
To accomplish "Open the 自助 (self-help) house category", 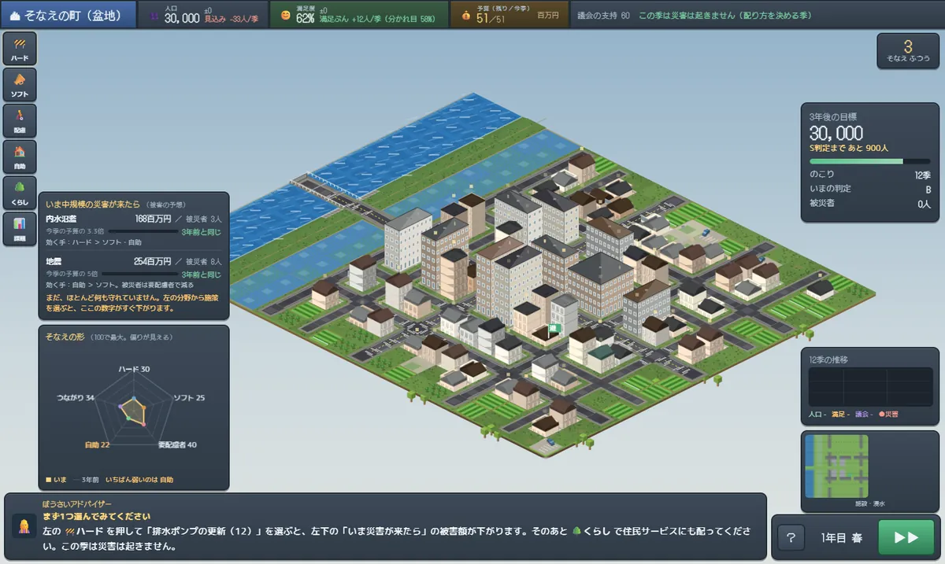I will click(x=19, y=156).
